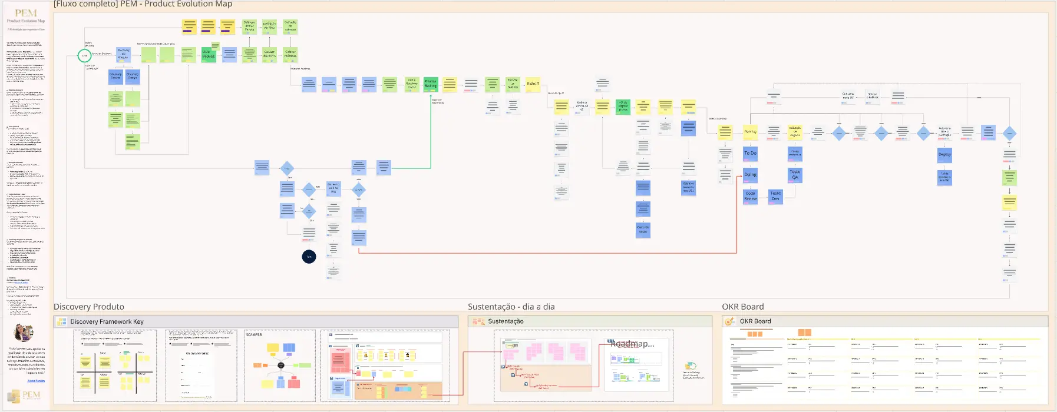1057x412 pixels.
Task: Select the 'Kickoff' yellow sticky note
Action: (x=533, y=84)
